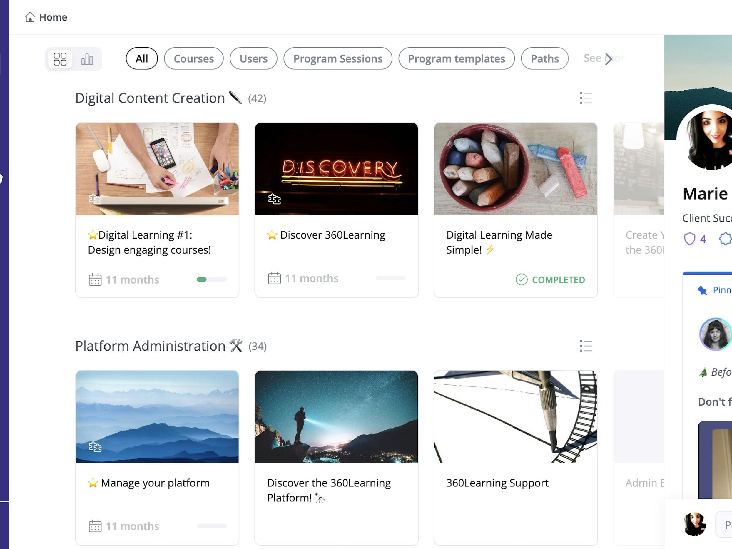This screenshot has width=732, height=549.
Task: Click puzzle icon on Discover 360Learning card
Action: pyautogui.click(x=274, y=199)
